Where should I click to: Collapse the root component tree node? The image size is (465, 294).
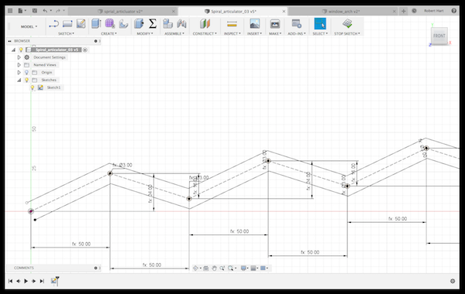(x=13, y=50)
